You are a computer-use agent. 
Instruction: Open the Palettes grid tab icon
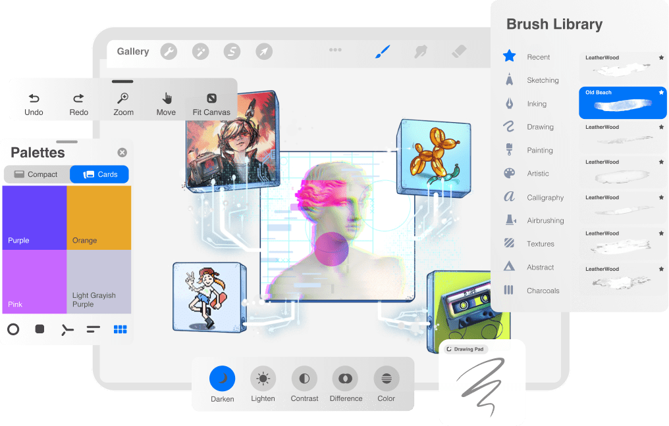[x=120, y=329]
